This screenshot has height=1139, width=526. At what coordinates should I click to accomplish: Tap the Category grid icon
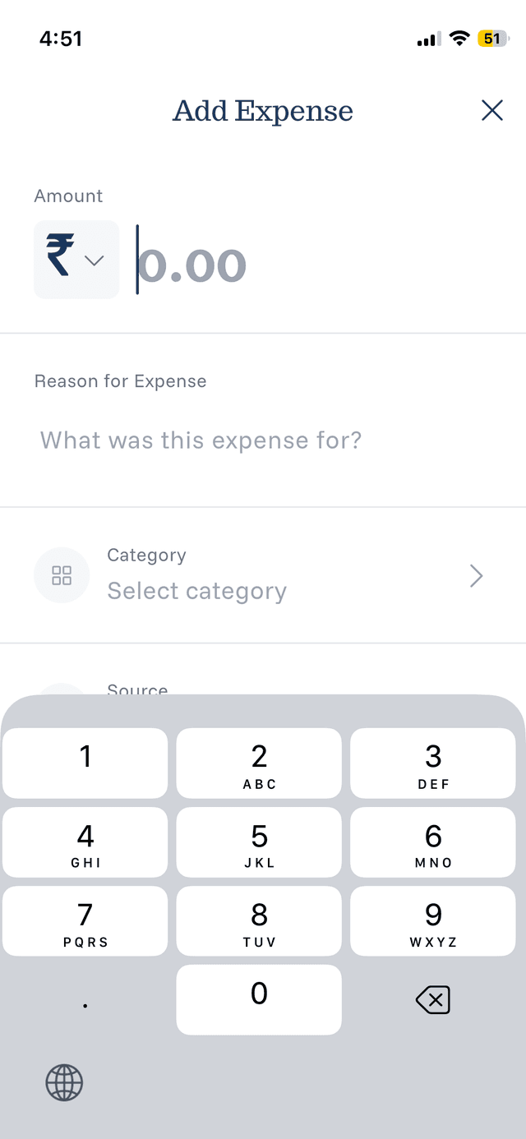pyautogui.click(x=62, y=575)
